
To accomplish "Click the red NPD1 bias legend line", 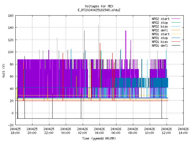I will pyautogui.click(x=176, y=42).
